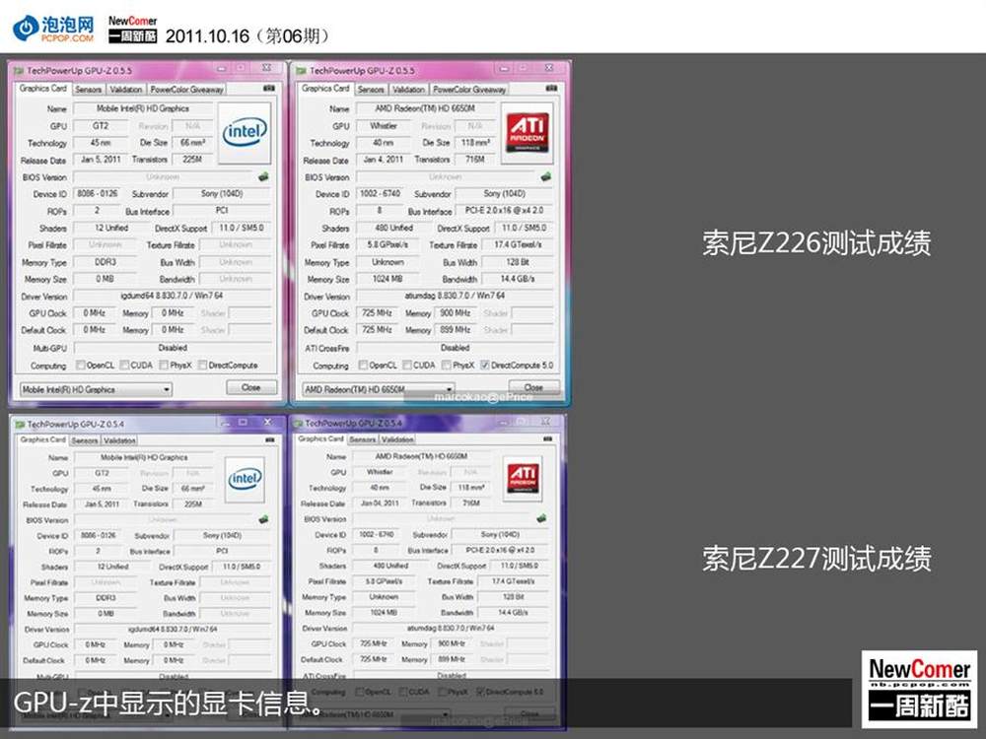Switch to Sensors tab in GPU-Z 0.5.5 Intel window
The height and width of the screenshot is (739, 986).
(88, 90)
